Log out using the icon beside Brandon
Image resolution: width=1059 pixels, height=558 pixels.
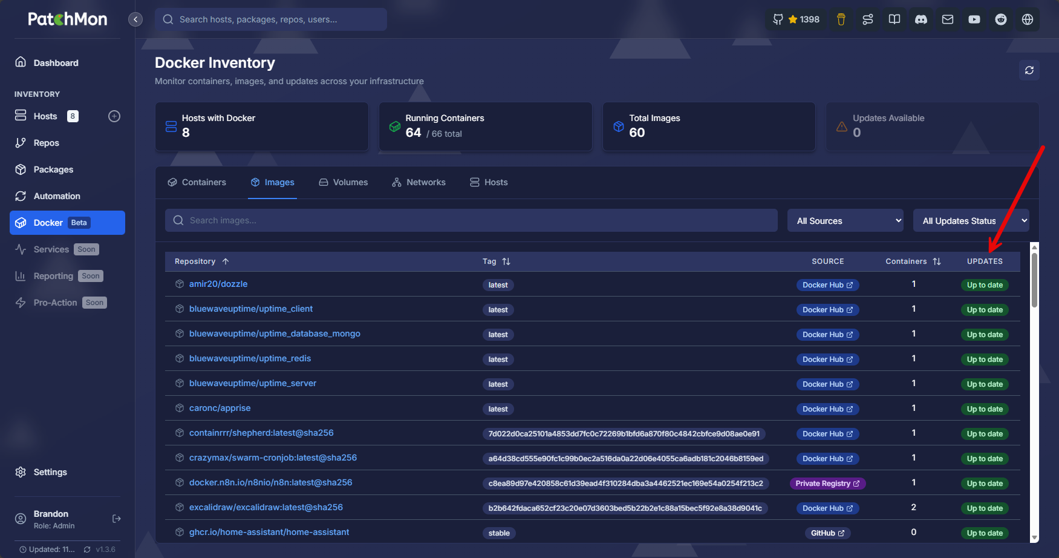(x=117, y=519)
